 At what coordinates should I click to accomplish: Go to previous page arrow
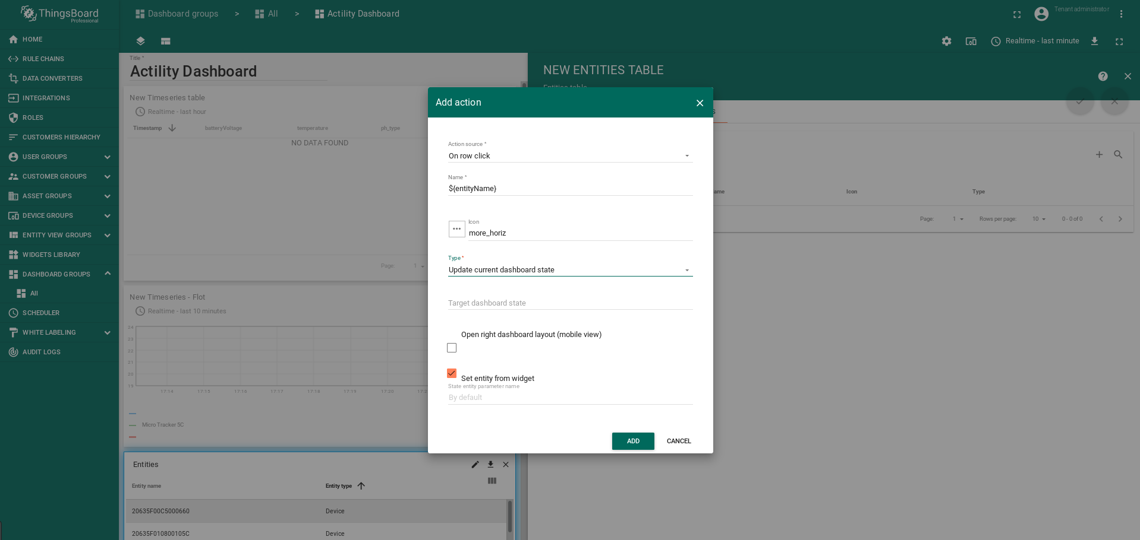coord(1101,219)
